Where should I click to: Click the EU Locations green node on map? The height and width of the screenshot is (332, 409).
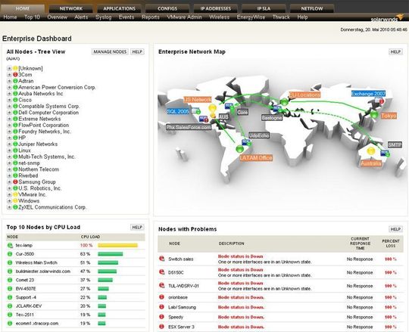pos(284,102)
